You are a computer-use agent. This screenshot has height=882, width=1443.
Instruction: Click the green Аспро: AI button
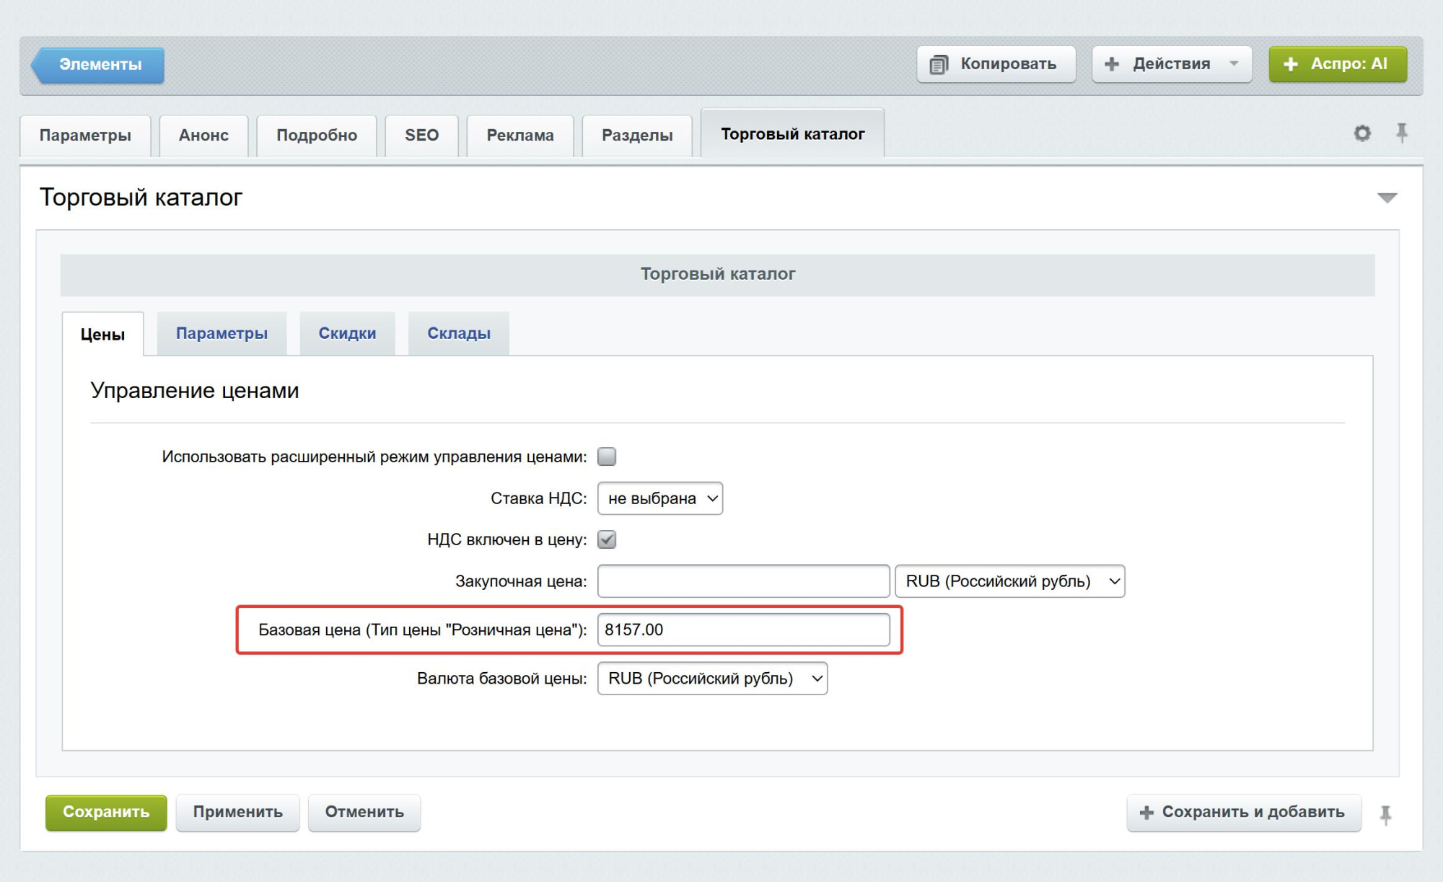1337,64
